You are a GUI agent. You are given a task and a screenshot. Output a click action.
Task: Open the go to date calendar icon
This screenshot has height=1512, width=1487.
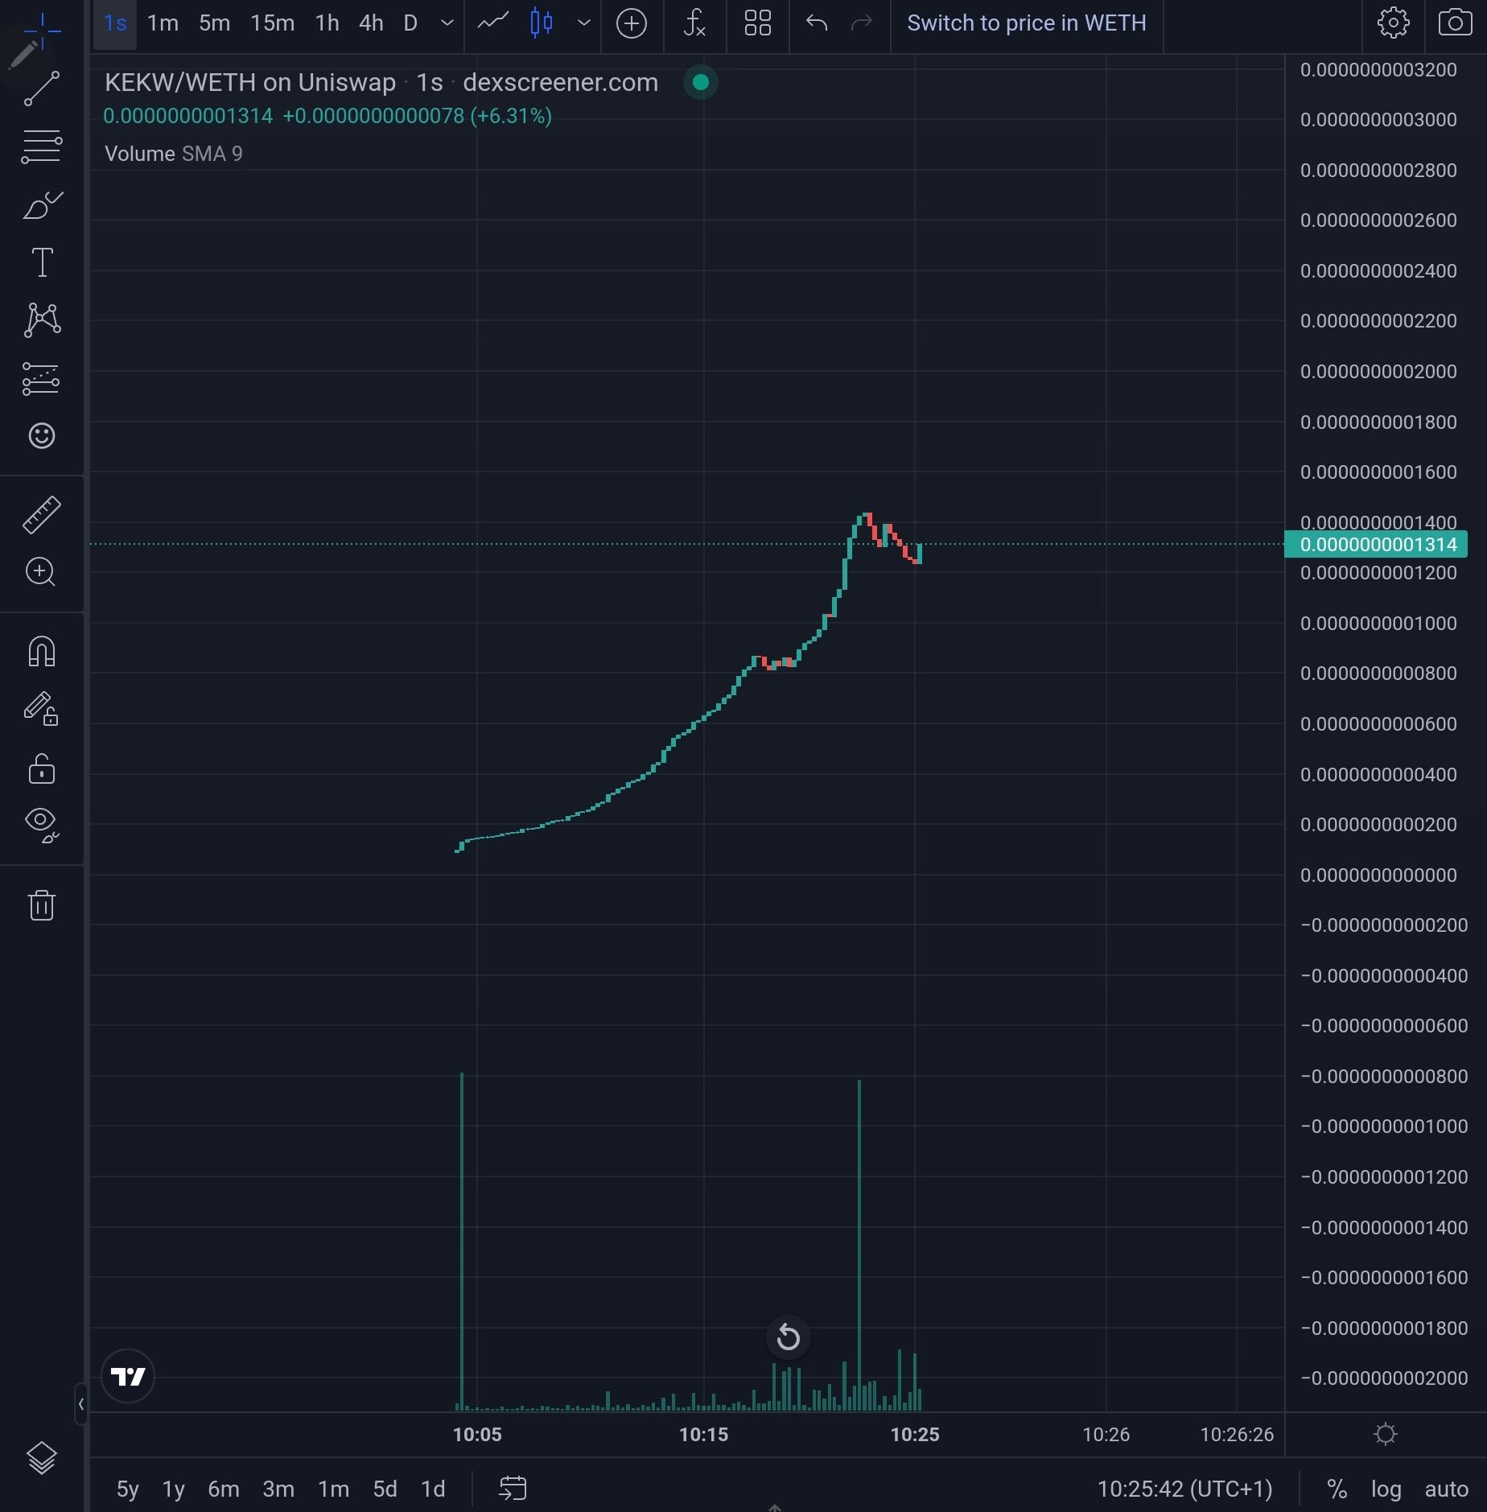click(513, 1489)
